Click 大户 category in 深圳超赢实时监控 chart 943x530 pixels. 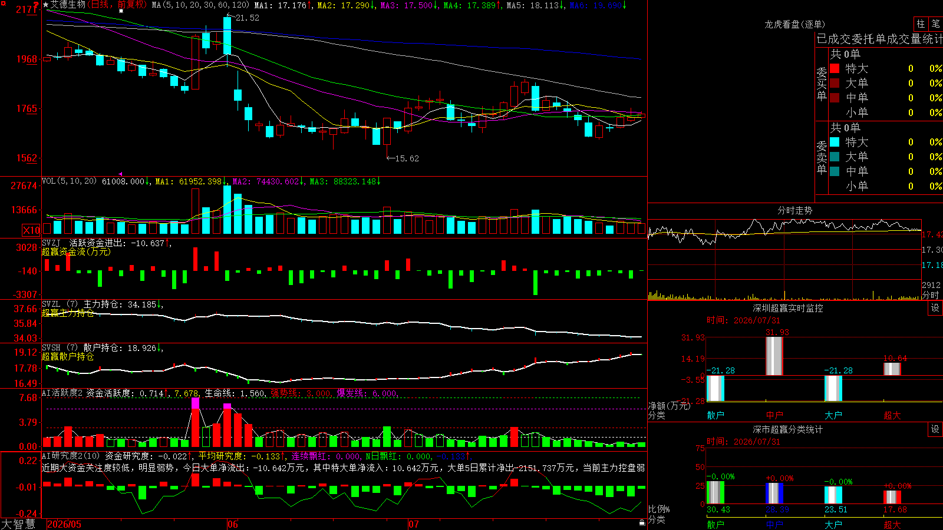pos(833,415)
